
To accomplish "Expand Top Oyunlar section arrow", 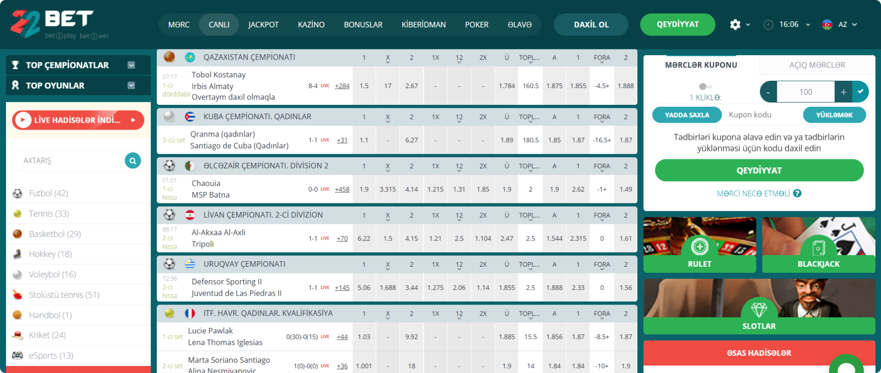I will click(131, 85).
